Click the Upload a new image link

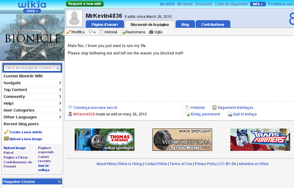(26, 139)
